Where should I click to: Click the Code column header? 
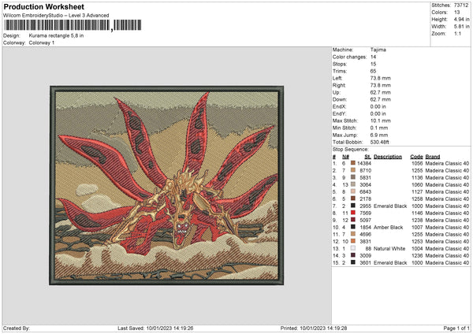click(x=416, y=157)
